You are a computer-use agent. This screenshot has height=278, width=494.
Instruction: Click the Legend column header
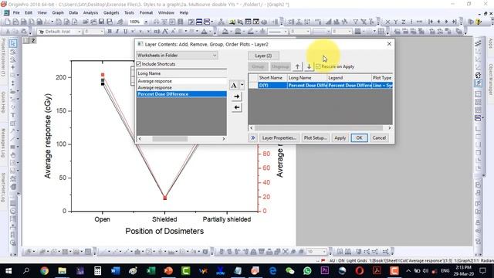(x=349, y=77)
